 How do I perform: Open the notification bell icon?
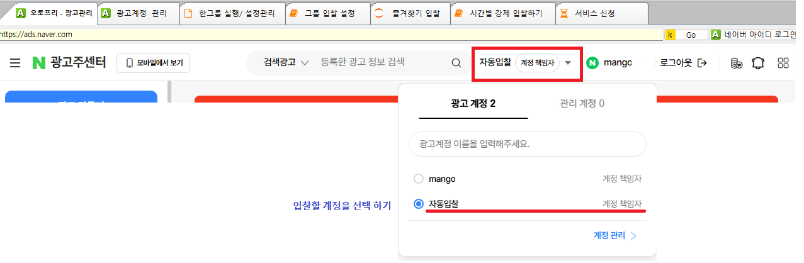[759, 63]
